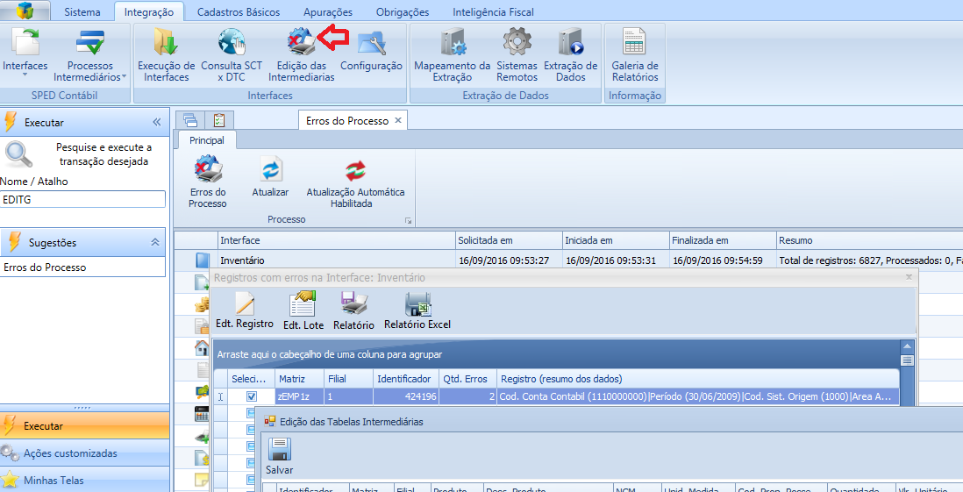Collapse the Sugestões panel

155,243
